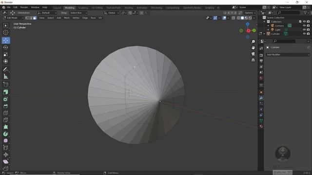Select the Loop Cut tool
Screen dimensions: 312x175
5,113
